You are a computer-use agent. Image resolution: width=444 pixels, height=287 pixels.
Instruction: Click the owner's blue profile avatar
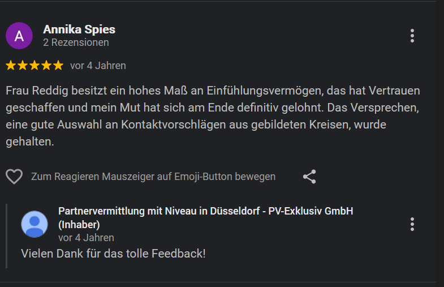pyautogui.click(x=35, y=224)
